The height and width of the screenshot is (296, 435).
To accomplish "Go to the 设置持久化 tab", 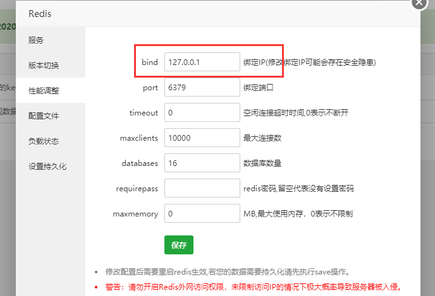I will (51, 166).
